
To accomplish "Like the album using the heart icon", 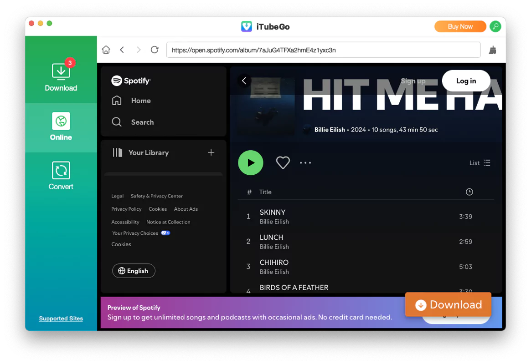I will (283, 162).
